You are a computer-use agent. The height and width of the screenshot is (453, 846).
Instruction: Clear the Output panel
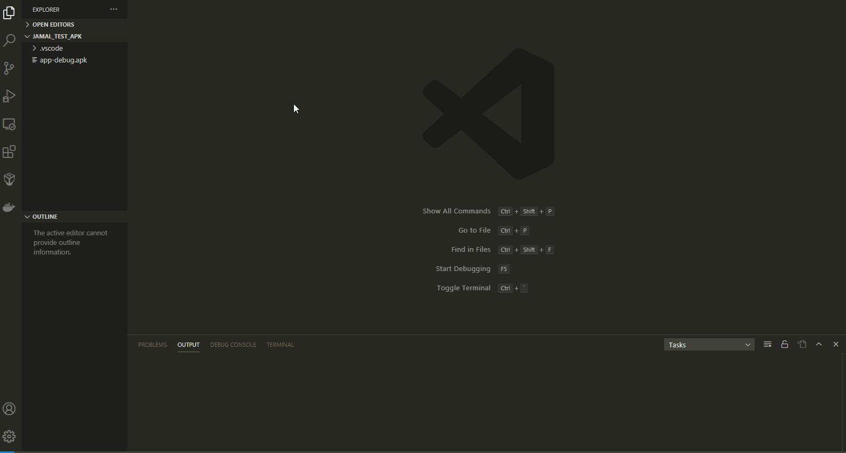pyautogui.click(x=768, y=344)
